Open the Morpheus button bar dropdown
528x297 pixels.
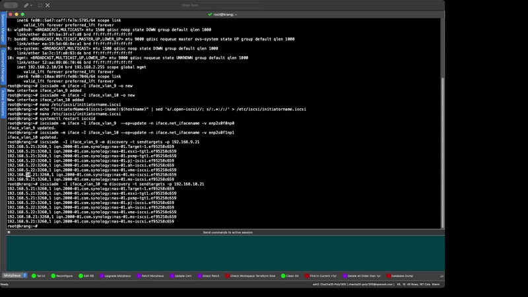[15, 275]
